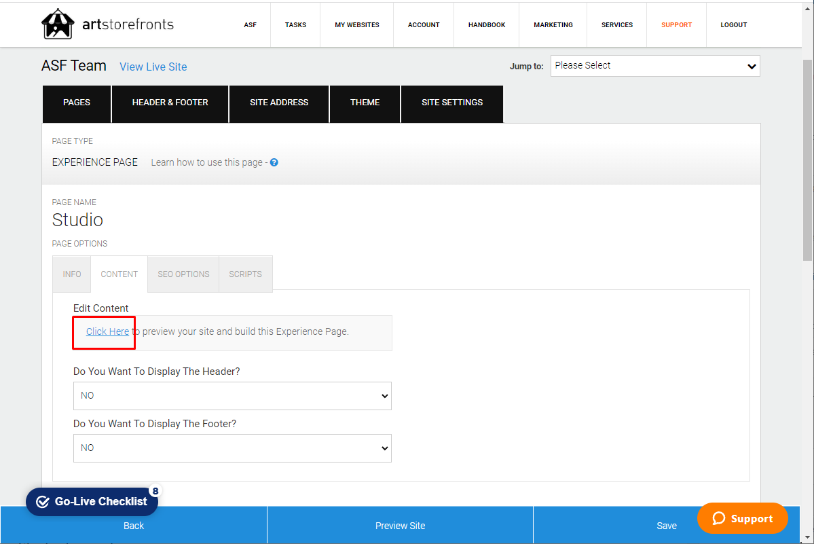Click the checklist notification badge showing 8
The width and height of the screenshot is (814, 544).
click(x=155, y=491)
